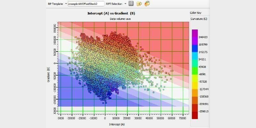This screenshot has width=256, height=128.
Task: Open the table grid icon in toolbar
Action: (131, 4)
